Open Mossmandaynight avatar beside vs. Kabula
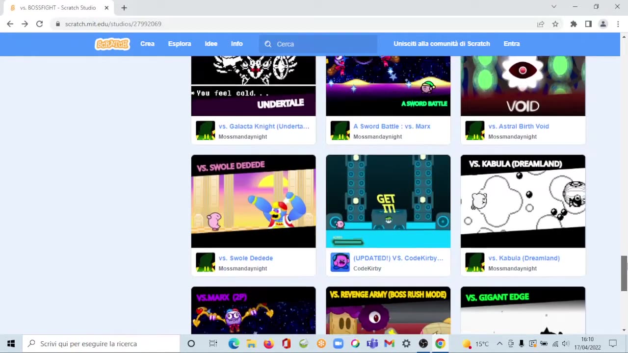The width and height of the screenshot is (628, 353). 474,262
